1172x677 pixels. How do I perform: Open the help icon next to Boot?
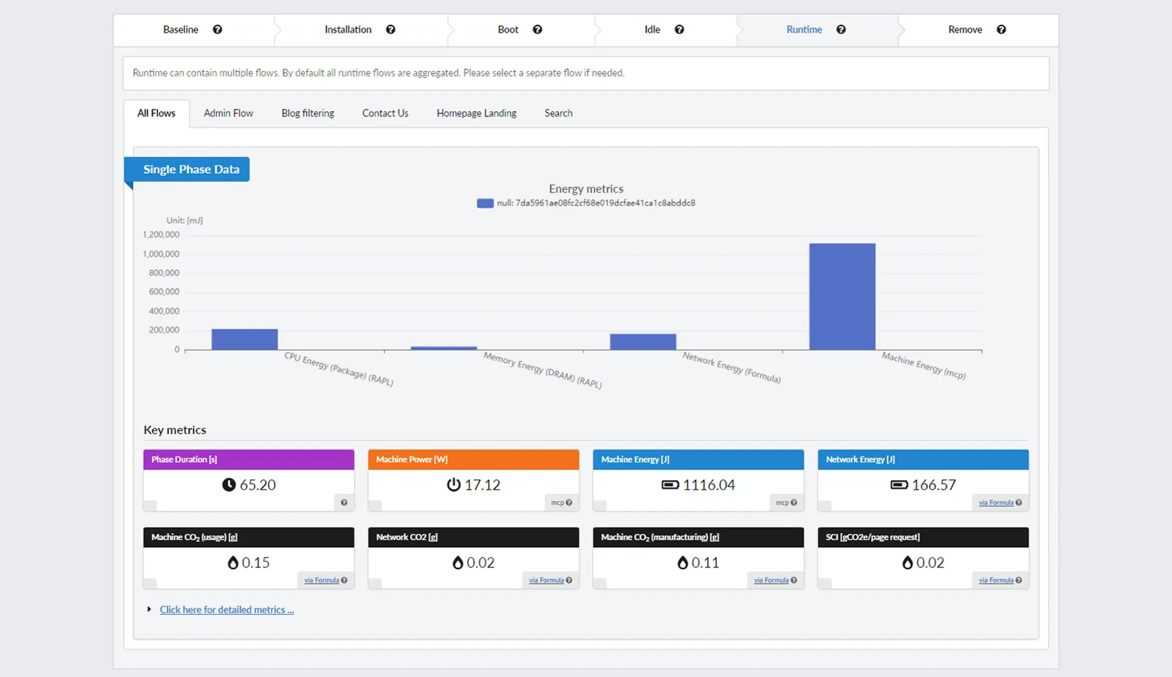click(537, 29)
